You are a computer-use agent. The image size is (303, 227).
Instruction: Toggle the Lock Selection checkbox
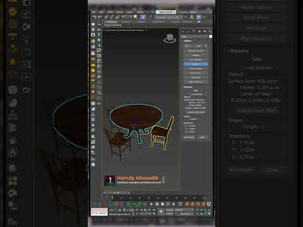(191, 94)
